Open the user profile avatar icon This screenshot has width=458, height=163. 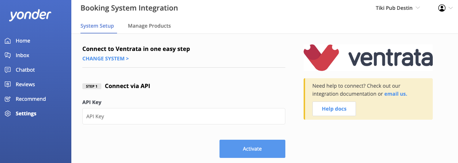coord(442,8)
